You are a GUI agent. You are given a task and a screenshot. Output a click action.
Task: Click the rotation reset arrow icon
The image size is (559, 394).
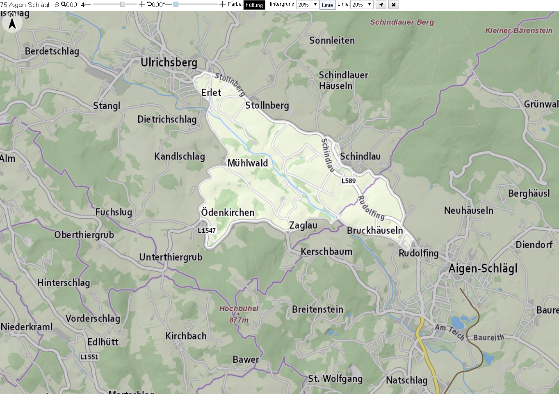click(149, 4)
